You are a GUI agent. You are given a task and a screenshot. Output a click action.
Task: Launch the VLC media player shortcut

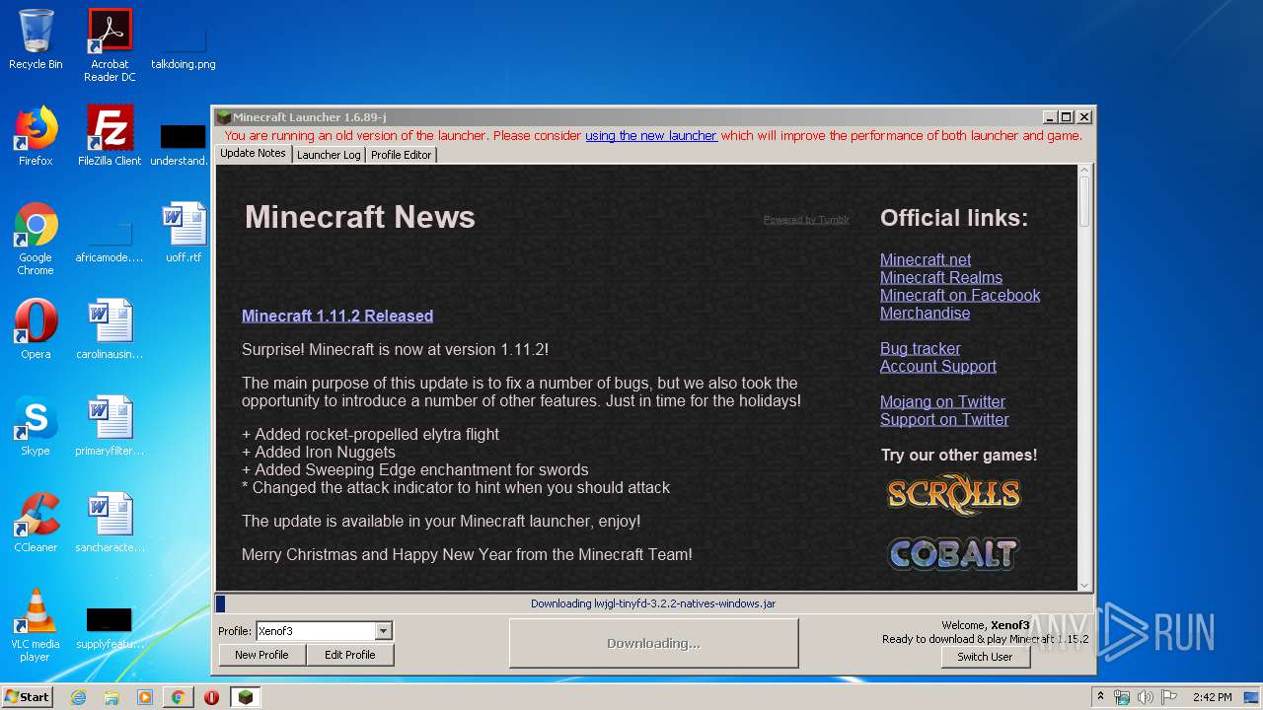pyautogui.click(x=36, y=625)
